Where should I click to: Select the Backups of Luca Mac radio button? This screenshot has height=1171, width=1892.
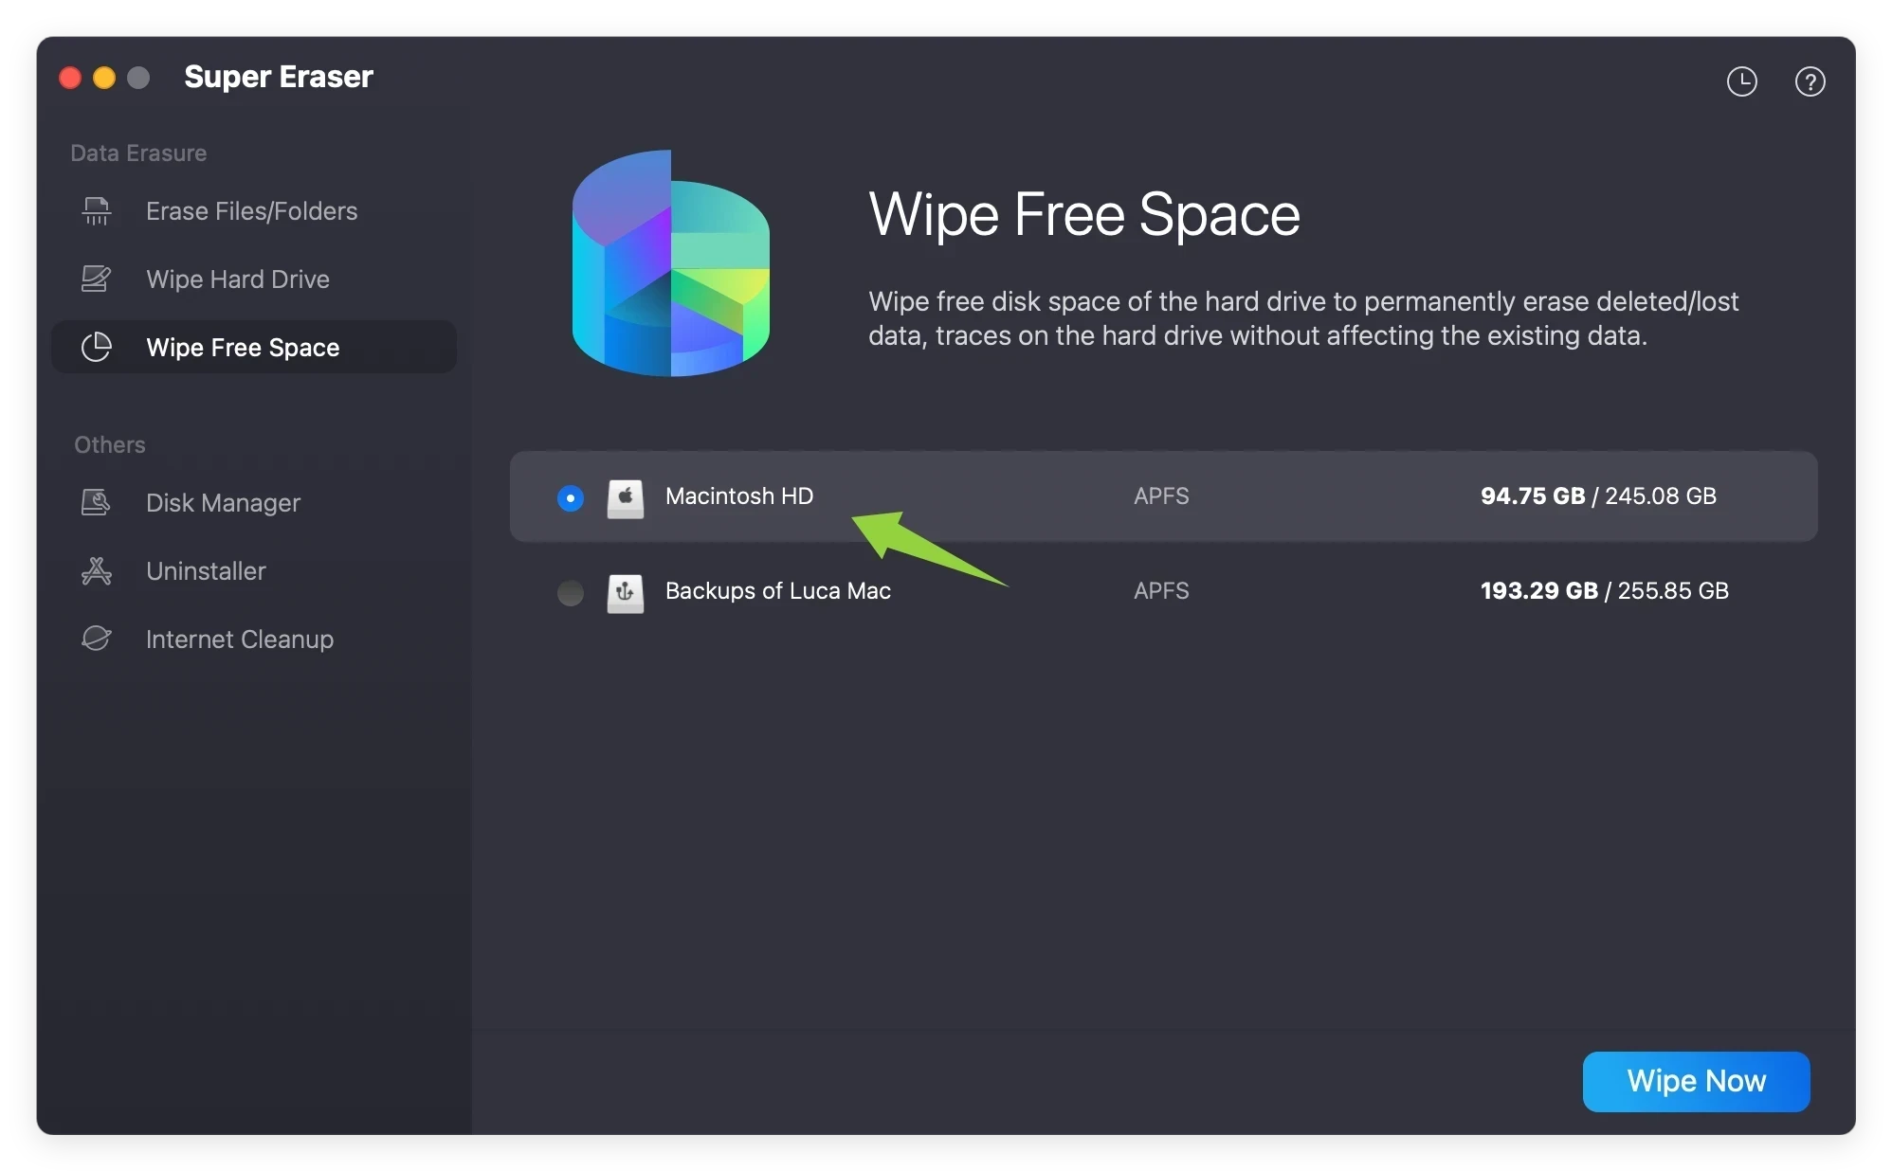coord(571,593)
